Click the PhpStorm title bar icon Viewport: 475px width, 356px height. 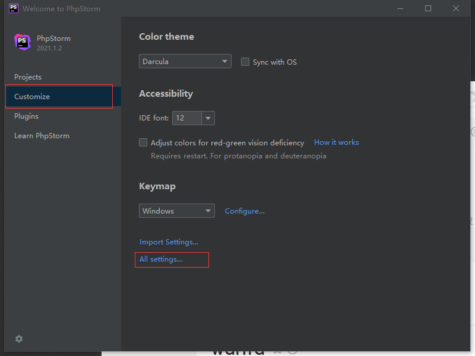tap(13, 8)
